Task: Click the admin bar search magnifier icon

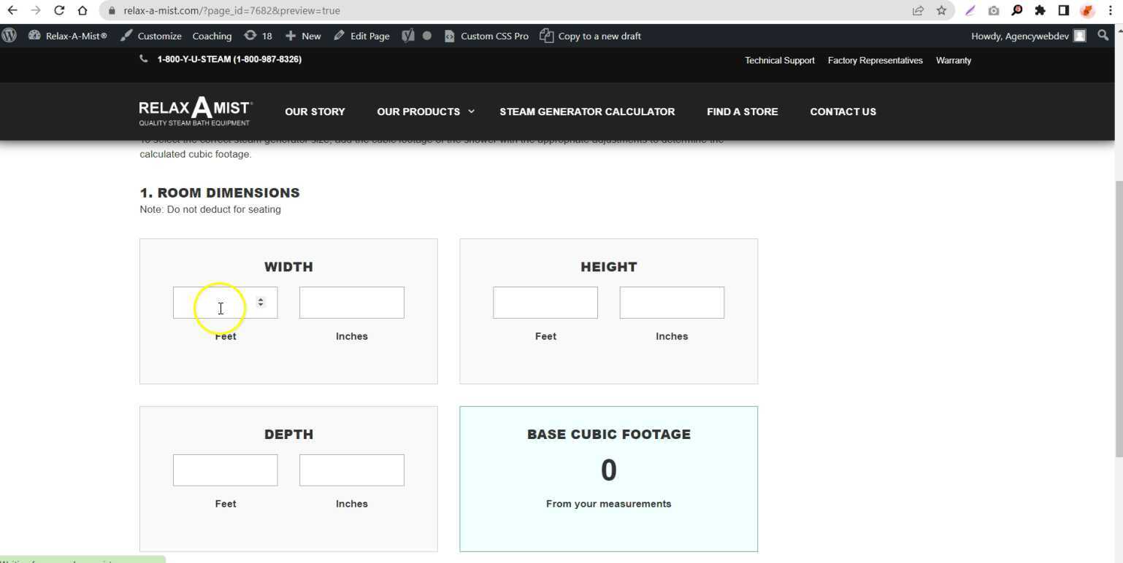Action: coord(1103,36)
